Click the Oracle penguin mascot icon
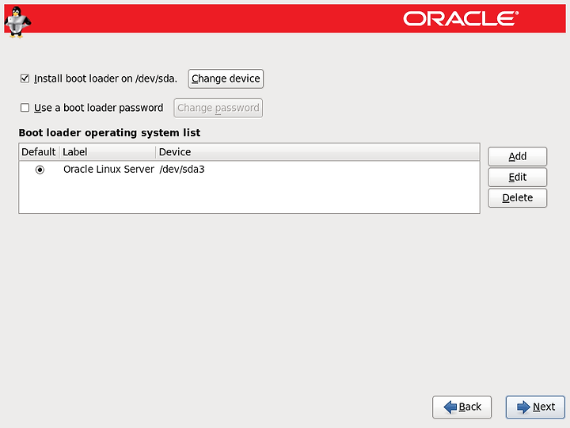 coord(17,22)
